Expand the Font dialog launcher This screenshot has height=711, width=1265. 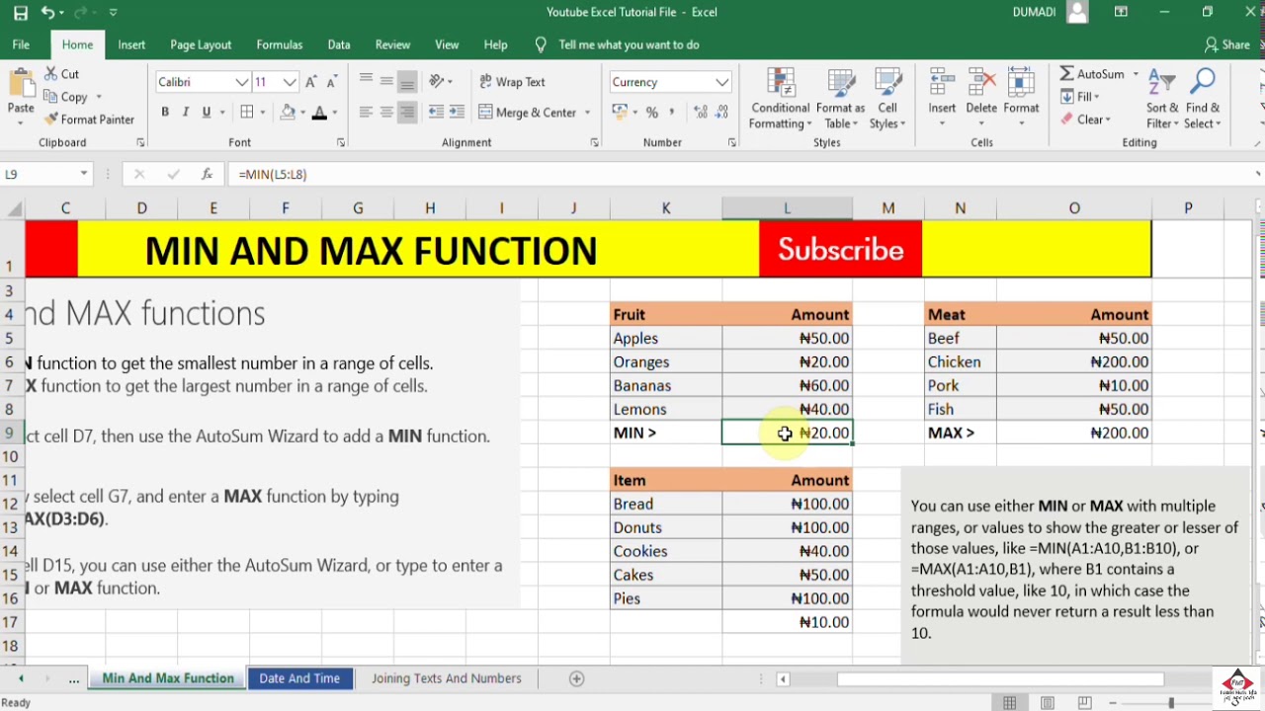pyautogui.click(x=341, y=143)
